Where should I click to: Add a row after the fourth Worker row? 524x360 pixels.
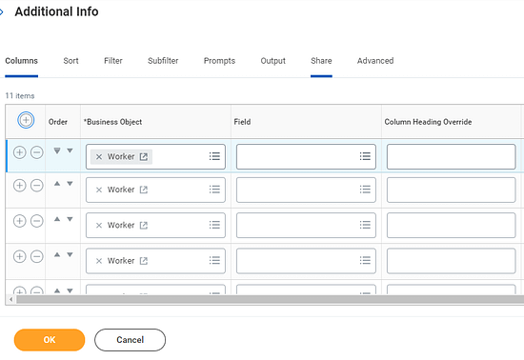point(19,256)
